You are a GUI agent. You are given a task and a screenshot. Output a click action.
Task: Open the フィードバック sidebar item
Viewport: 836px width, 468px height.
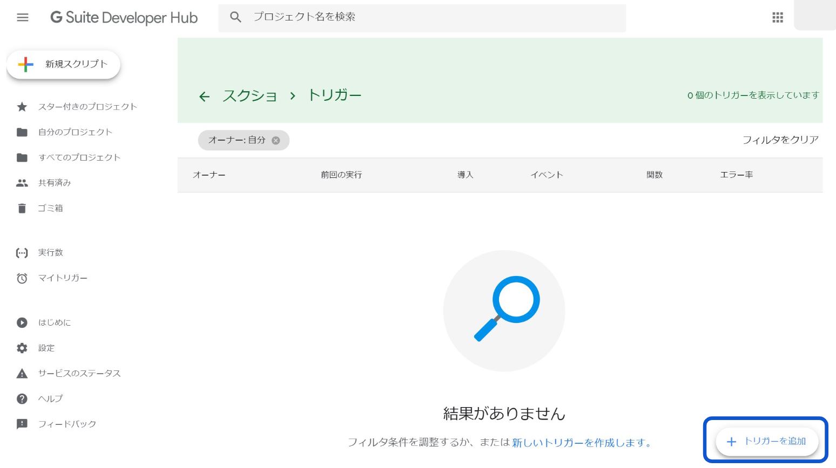click(x=67, y=424)
